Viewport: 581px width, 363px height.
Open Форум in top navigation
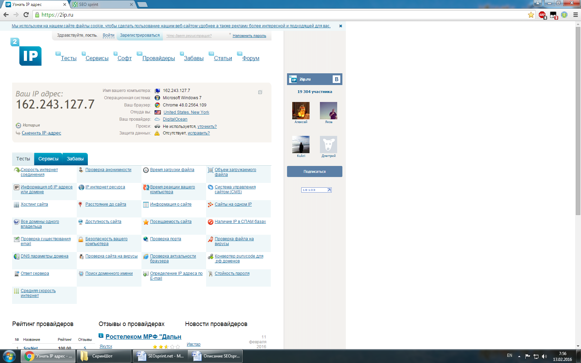(x=251, y=58)
